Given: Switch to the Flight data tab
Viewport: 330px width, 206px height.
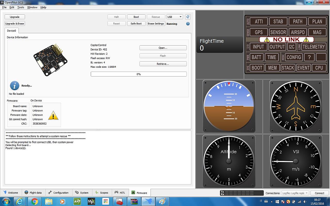Looking at the screenshot, I should tap(33, 193).
